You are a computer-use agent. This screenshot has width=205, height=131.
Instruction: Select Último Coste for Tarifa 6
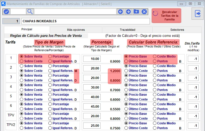tap(126, 109)
